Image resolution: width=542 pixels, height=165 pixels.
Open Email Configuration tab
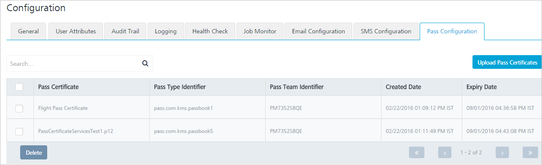(x=318, y=31)
